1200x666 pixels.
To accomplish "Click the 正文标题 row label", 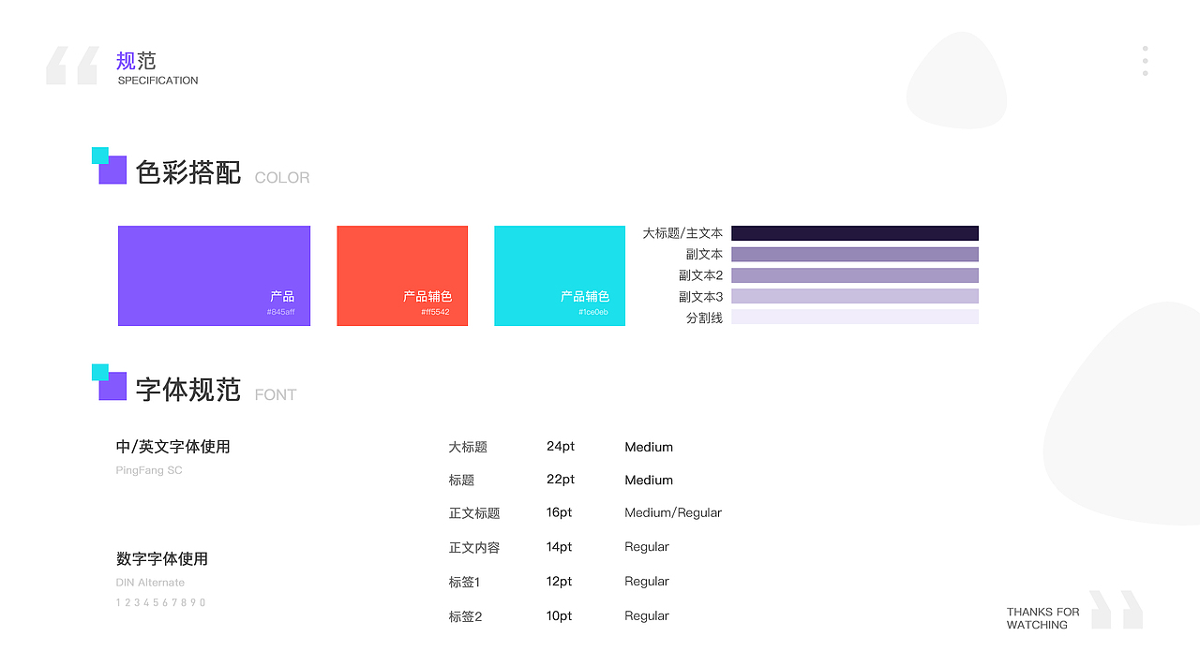I will (x=474, y=513).
